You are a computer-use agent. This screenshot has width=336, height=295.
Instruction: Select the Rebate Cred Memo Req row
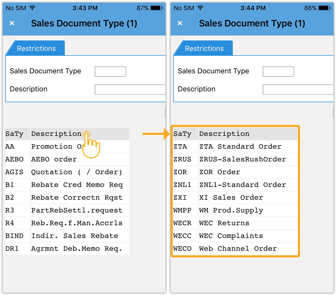coord(77,185)
